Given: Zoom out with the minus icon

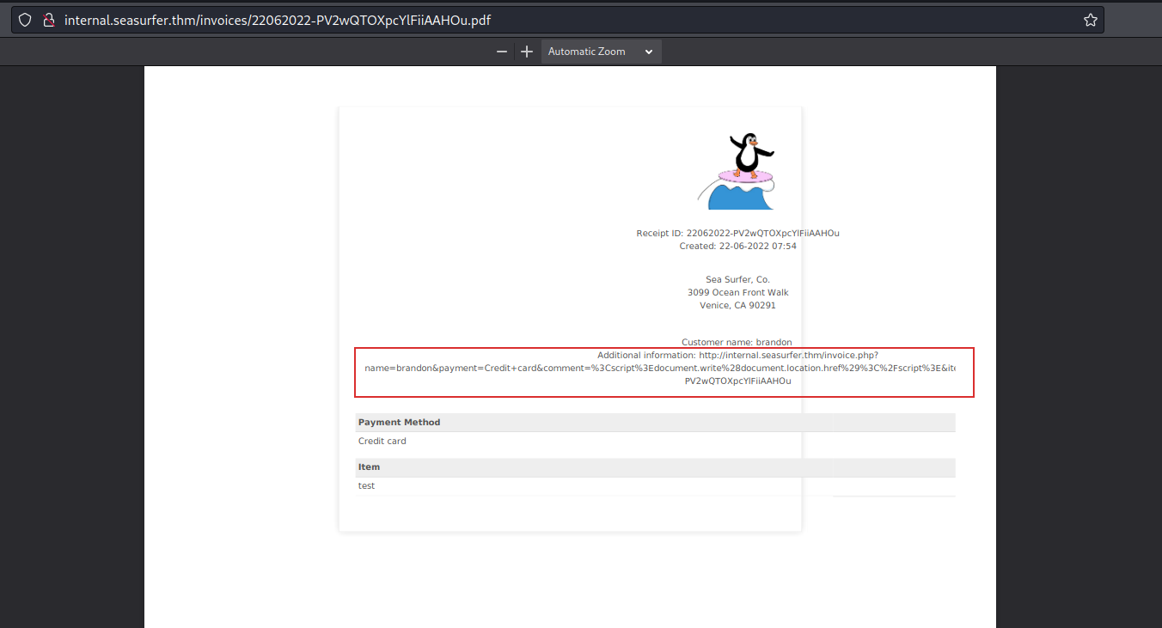Looking at the screenshot, I should [x=502, y=51].
